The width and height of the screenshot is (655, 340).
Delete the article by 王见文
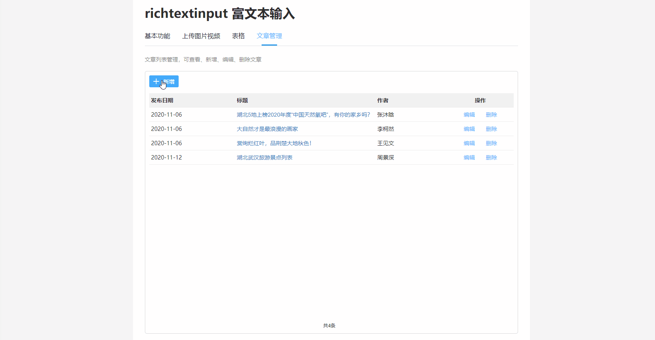pos(491,143)
